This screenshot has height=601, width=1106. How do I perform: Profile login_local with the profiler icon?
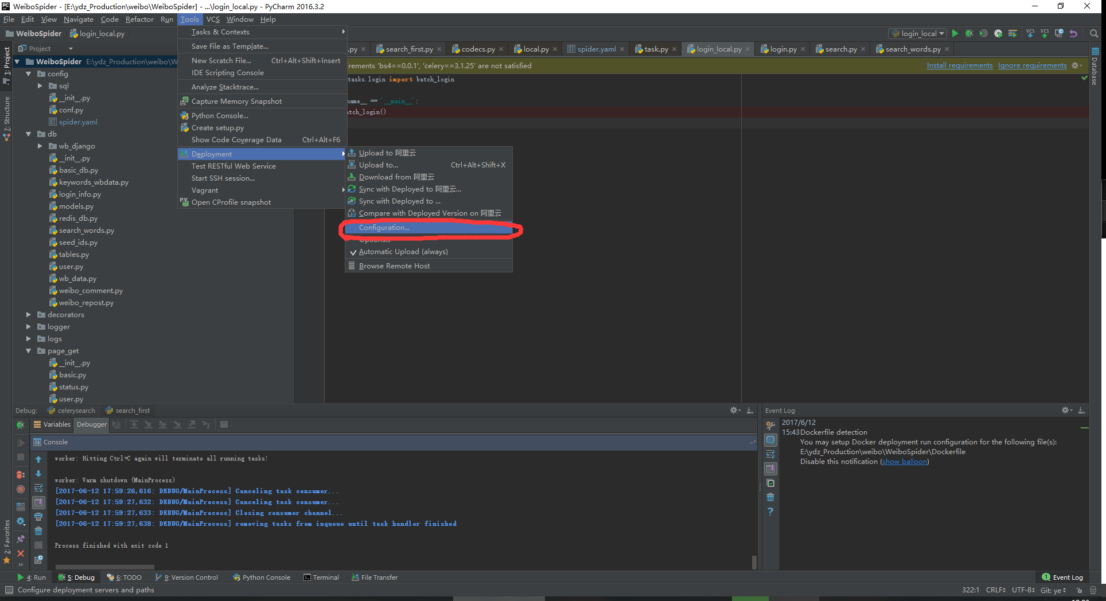point(998,33)
